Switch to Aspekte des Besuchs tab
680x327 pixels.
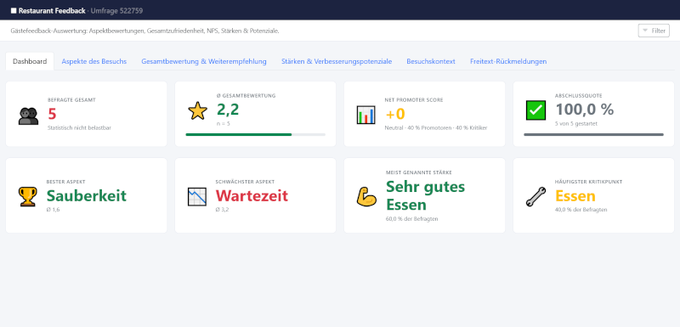point(94,61)
